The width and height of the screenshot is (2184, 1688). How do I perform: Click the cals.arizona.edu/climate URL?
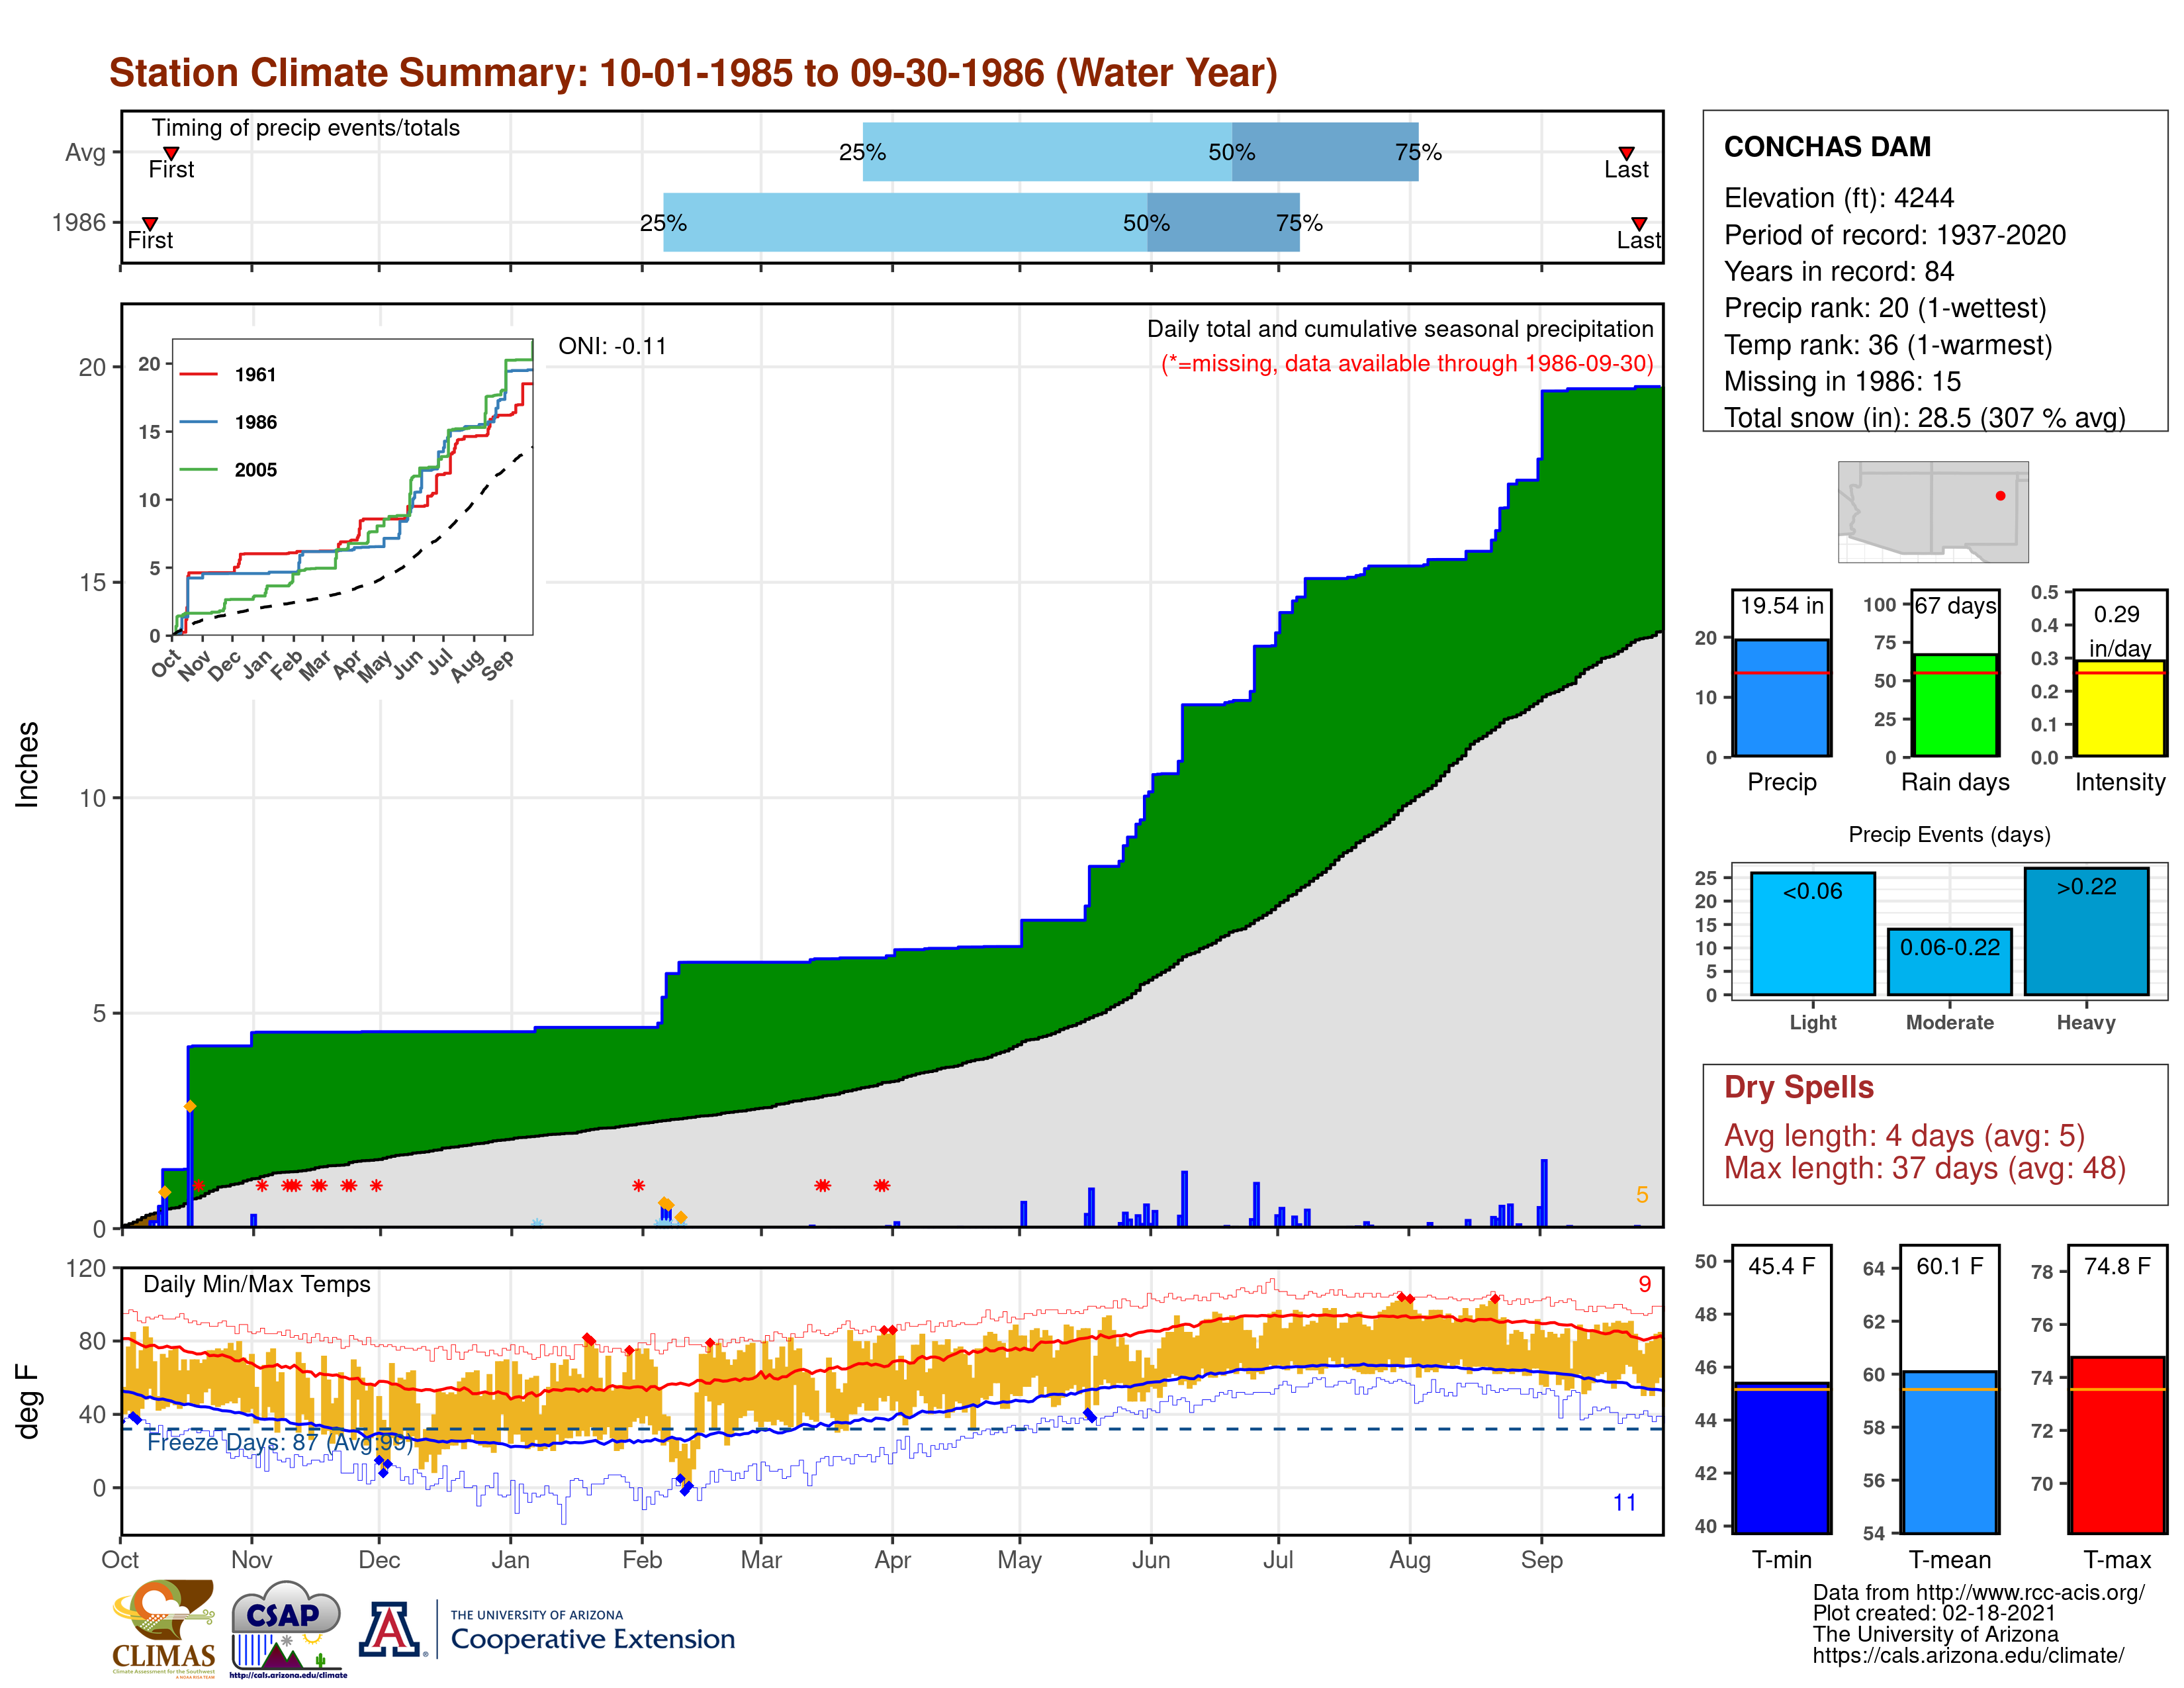click(x=1968, y=1655)
